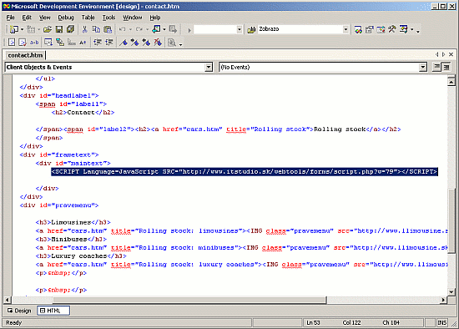The height and width of the screenshot is (329, 459).
Task: Click the document tabs right arrow
Action: coord(443,54)
